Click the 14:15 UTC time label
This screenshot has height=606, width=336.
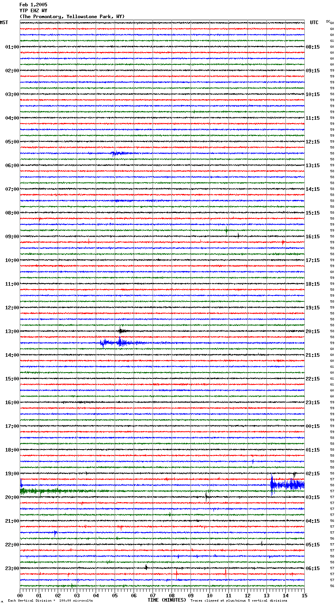pos(313,189)
